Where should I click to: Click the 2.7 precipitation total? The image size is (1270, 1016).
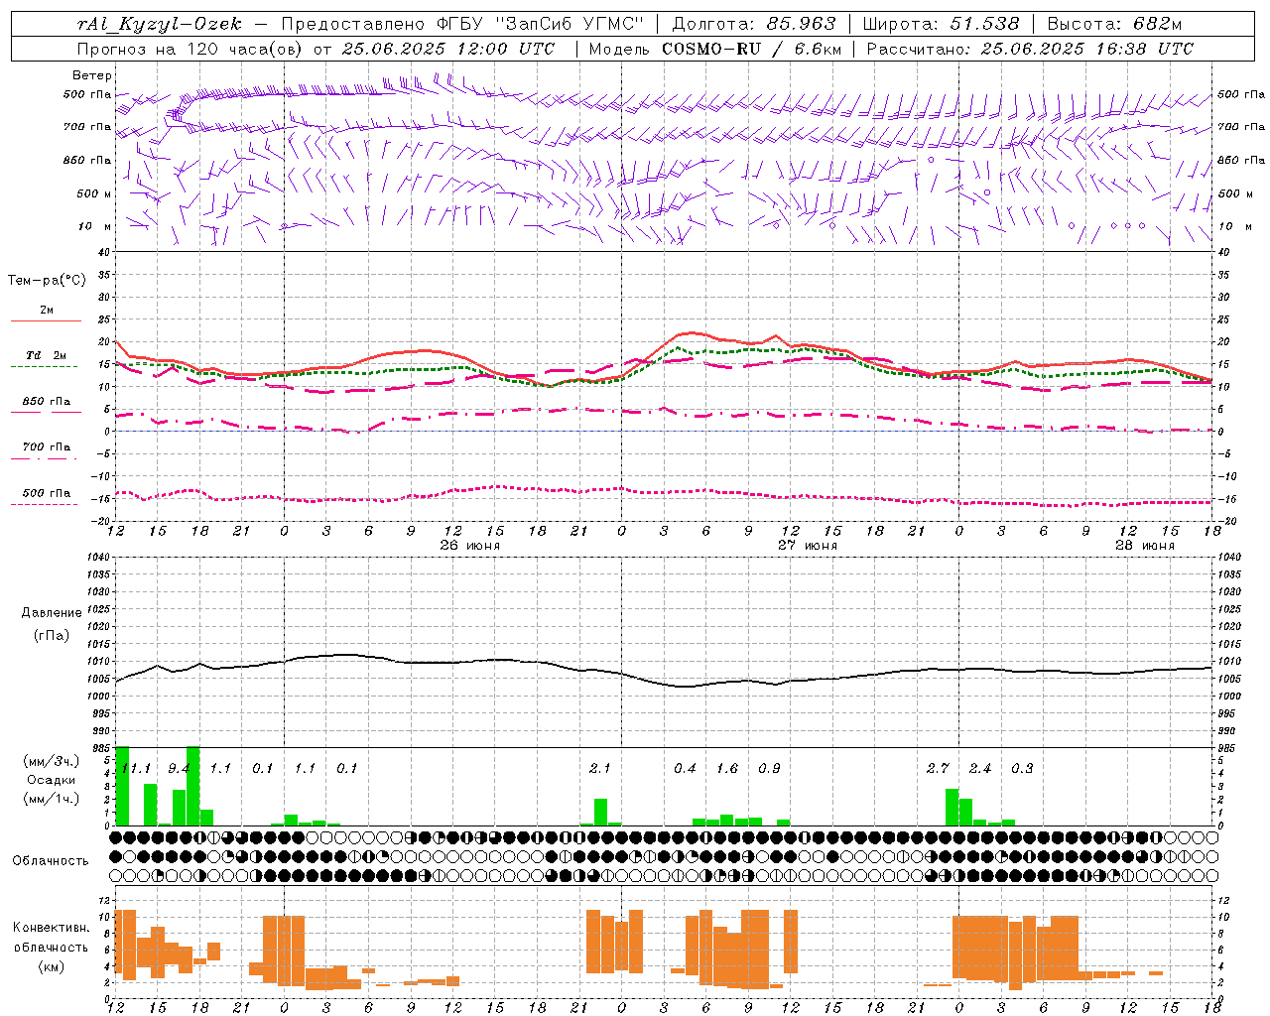pyautogui.click(x=938, y=768)
